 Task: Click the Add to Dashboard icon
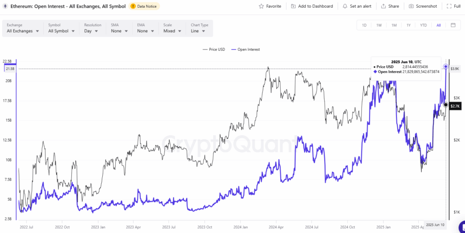[x=293, y=6]
